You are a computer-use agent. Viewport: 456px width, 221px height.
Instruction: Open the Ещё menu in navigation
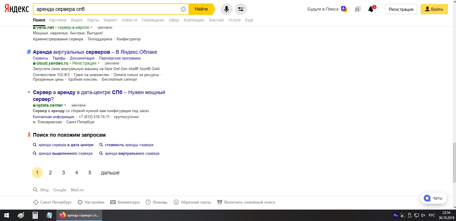tap(249, 20)
